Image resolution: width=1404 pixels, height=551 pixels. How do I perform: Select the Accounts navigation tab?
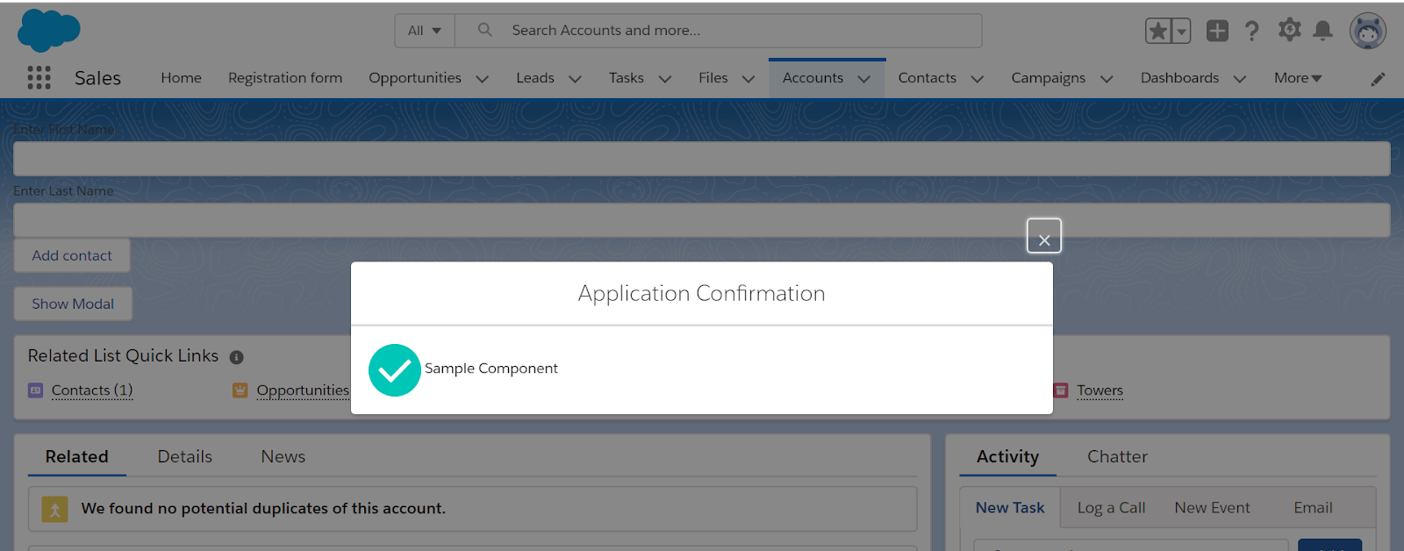[813, 78]
